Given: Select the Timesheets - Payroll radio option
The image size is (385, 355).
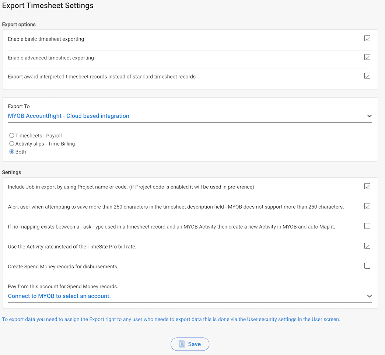Looking at the screenshot, I should [x=11, y=135].
